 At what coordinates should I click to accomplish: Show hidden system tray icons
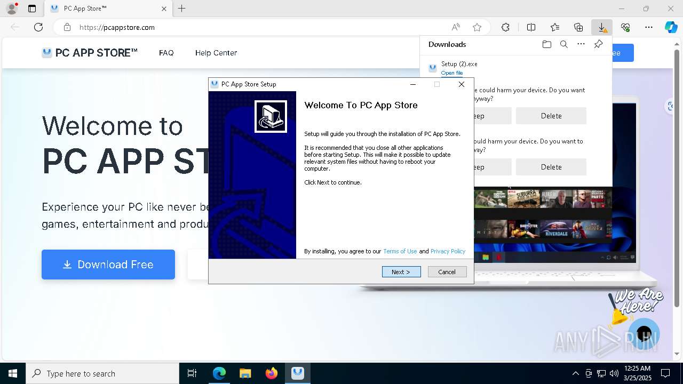(575, 373)
